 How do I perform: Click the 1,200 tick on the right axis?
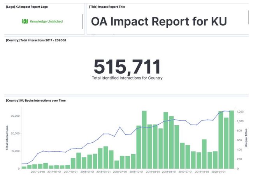(241, 112)
